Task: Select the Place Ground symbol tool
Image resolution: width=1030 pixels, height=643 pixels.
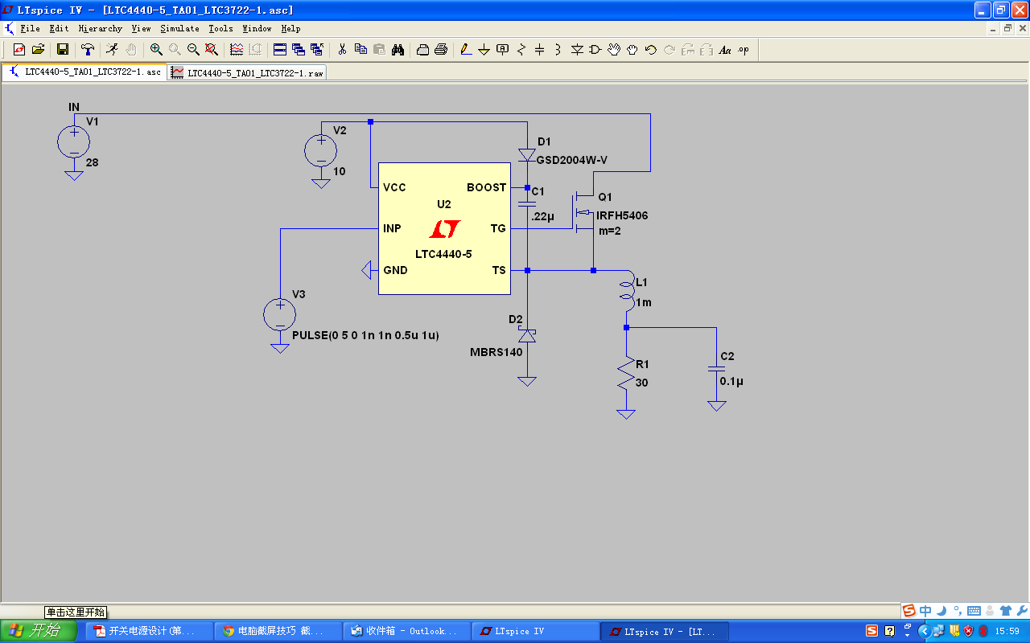Action: 484,50
